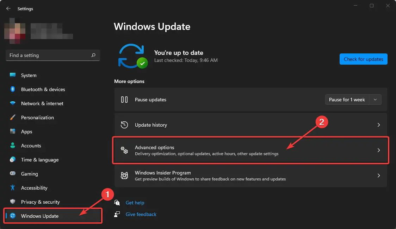Open Time & language settings
Image resolution: width=396 pixels, height=229 pixels.
[39, 160]
